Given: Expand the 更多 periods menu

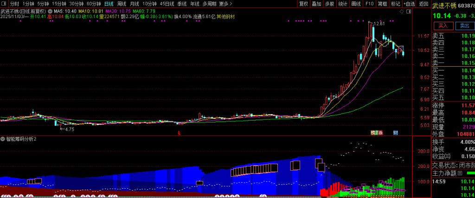Looking at the screenshot, I should (x=225, y=4).
